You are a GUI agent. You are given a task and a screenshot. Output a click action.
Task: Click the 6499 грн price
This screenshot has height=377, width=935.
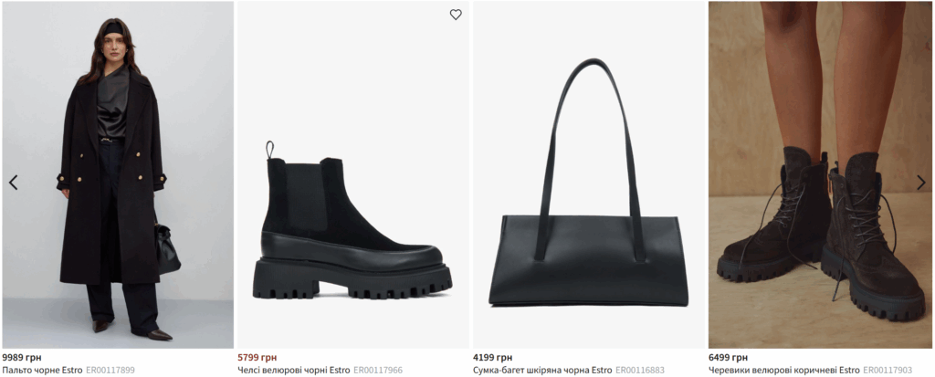tap(728, 357)
